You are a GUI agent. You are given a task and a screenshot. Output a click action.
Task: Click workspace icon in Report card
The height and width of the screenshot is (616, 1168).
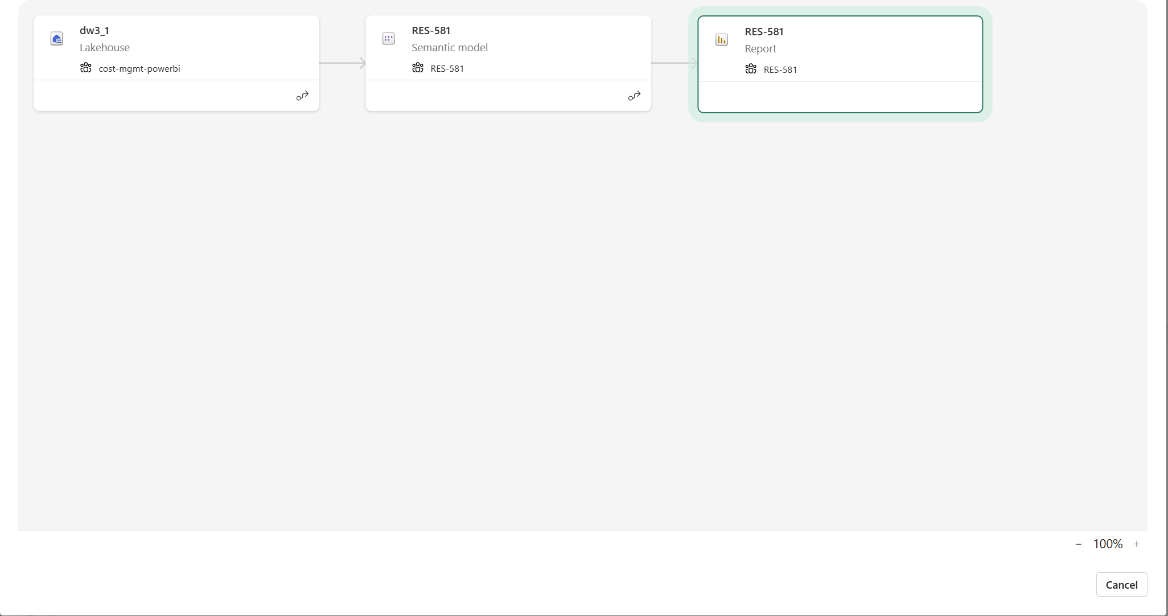pos(751,69)
